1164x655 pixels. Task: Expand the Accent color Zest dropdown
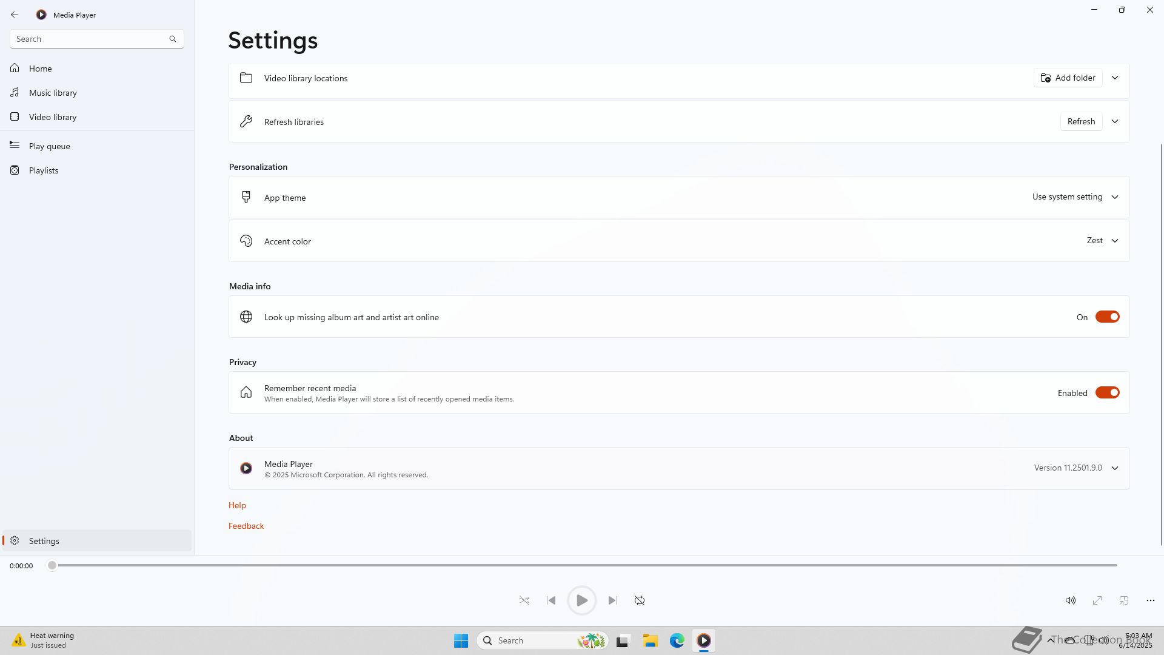click(1102, 241)
